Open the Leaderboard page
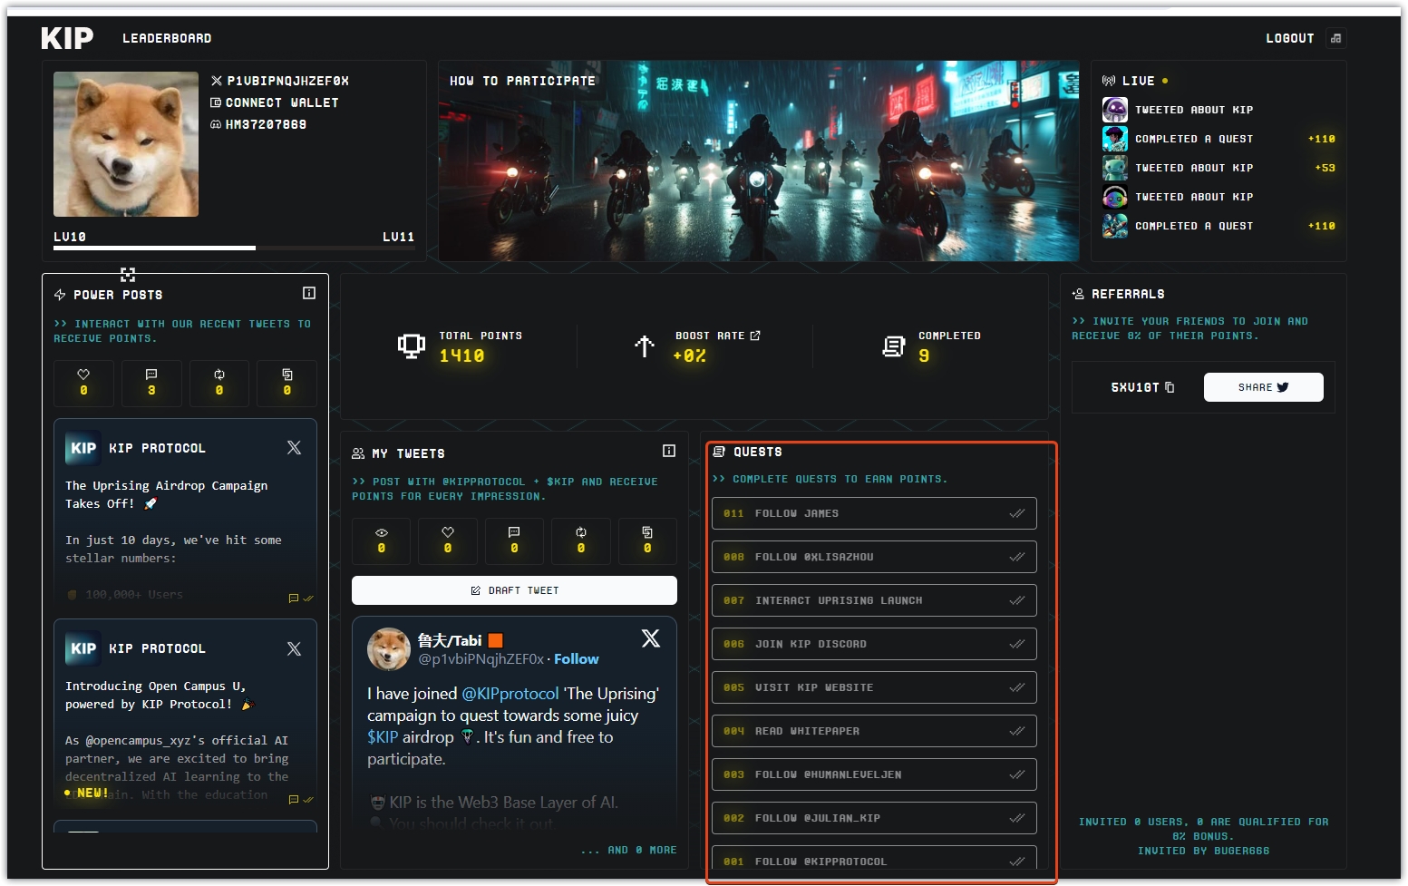 [x=167, y=38]
